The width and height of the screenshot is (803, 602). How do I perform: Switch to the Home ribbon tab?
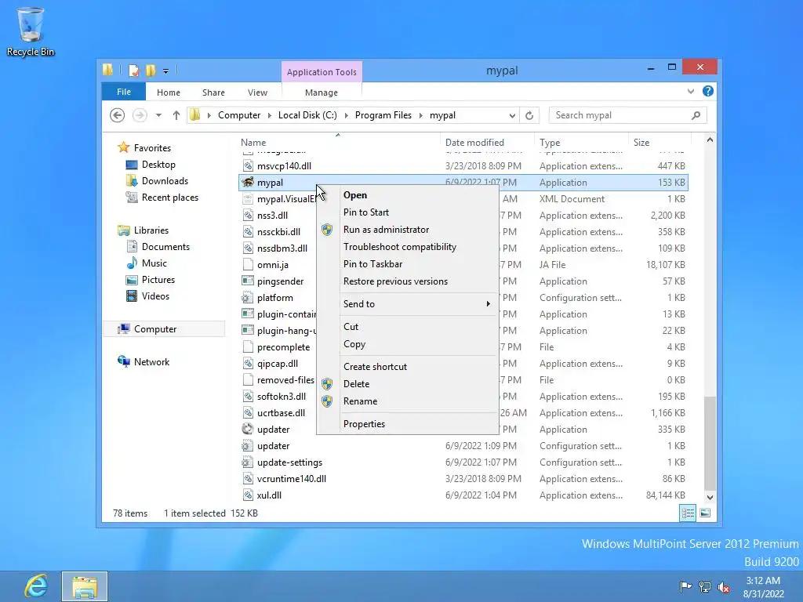[169, 92]
